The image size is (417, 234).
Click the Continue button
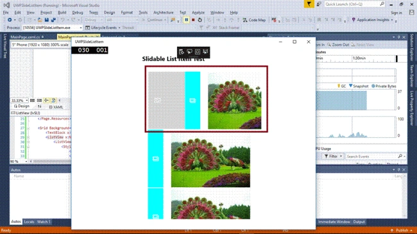point(155,20)
